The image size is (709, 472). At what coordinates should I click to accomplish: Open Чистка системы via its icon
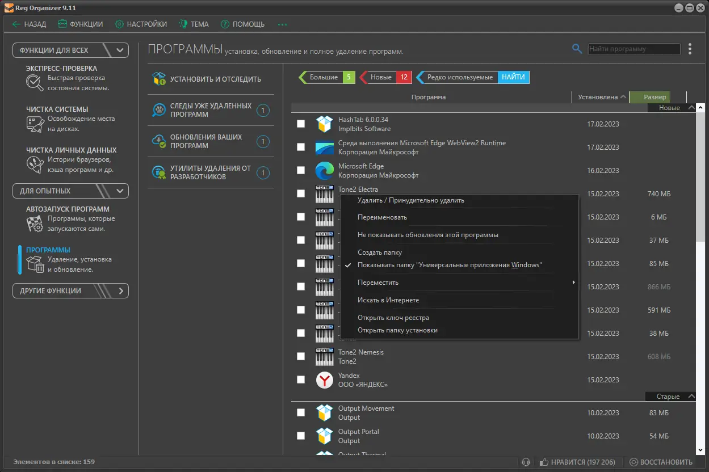[35, 124]
